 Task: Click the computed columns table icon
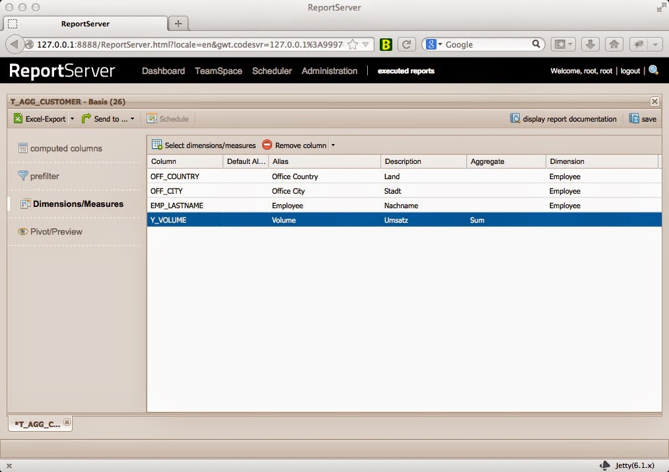(x=23, y=148)
